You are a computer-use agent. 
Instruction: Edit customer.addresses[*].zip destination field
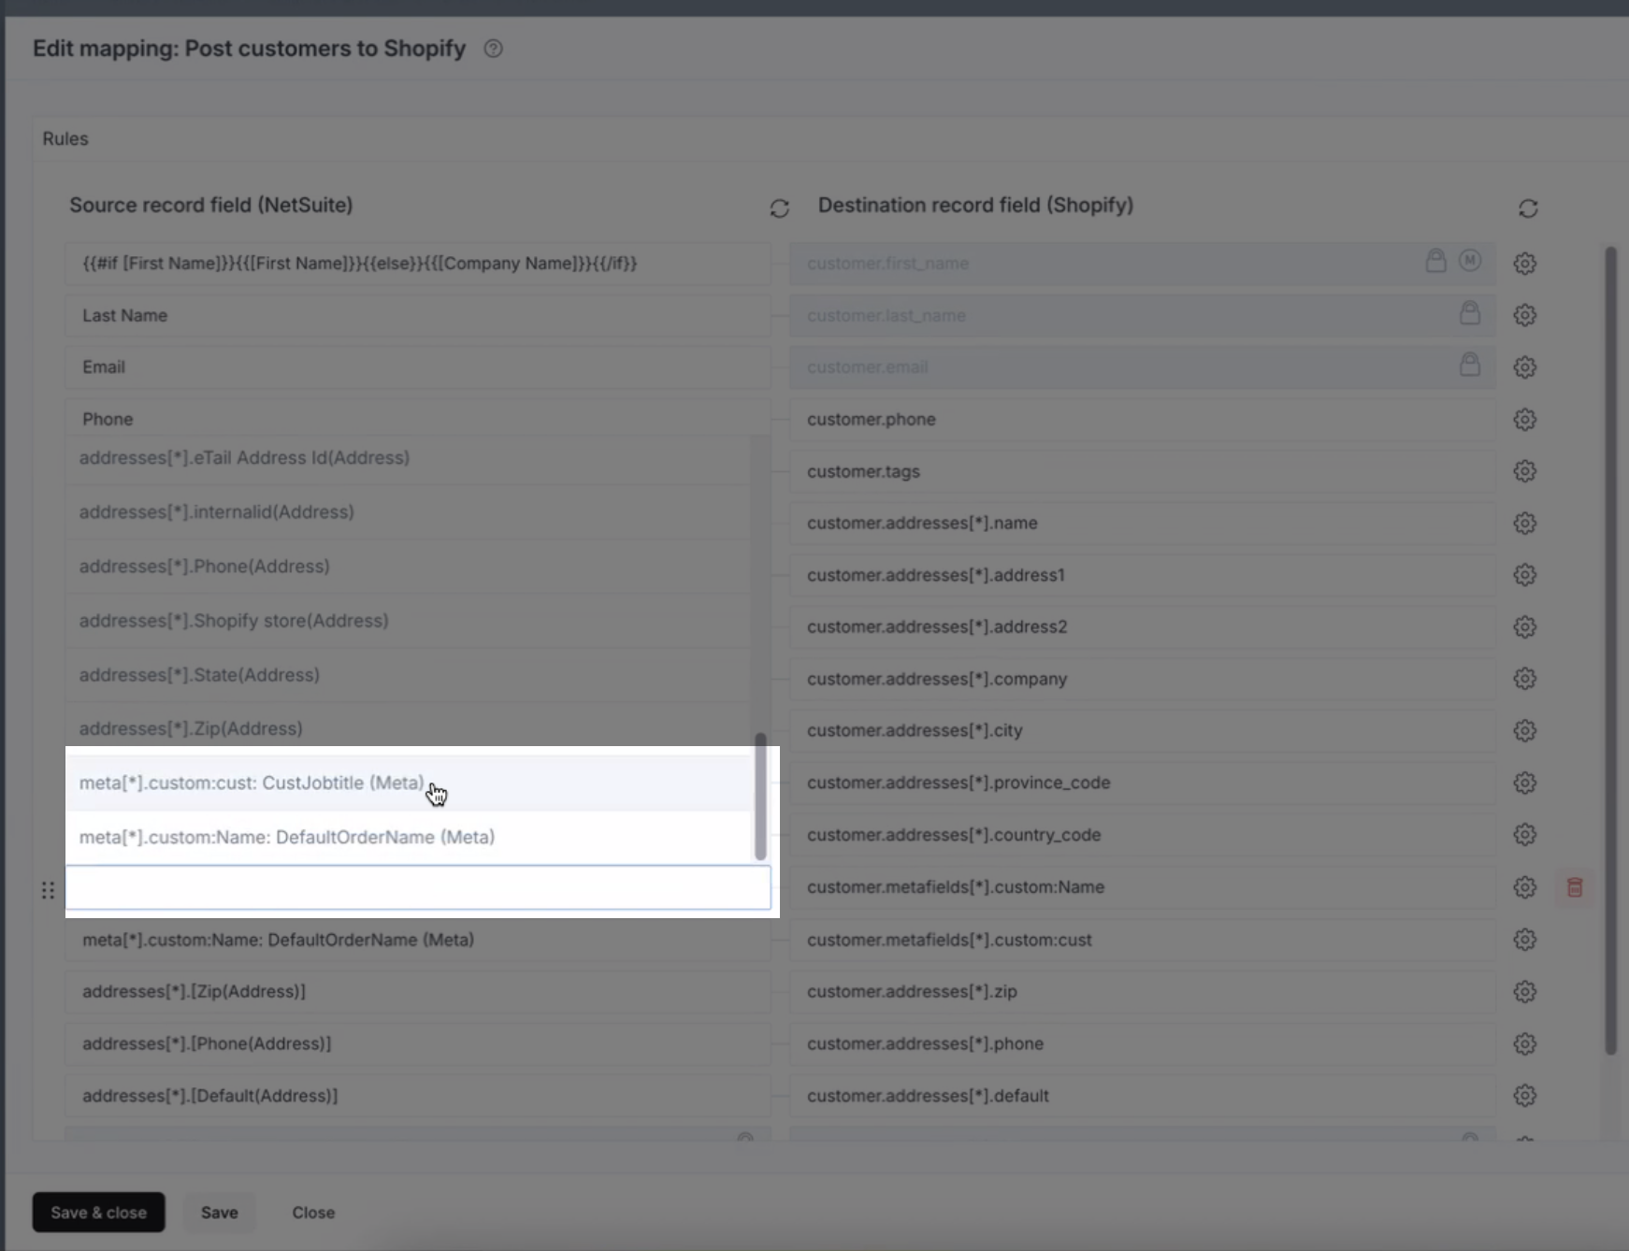click(x=1143, y=992)
